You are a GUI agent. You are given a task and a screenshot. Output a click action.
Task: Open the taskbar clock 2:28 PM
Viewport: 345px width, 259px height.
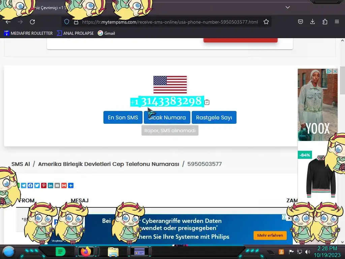[x=327, y=252]
